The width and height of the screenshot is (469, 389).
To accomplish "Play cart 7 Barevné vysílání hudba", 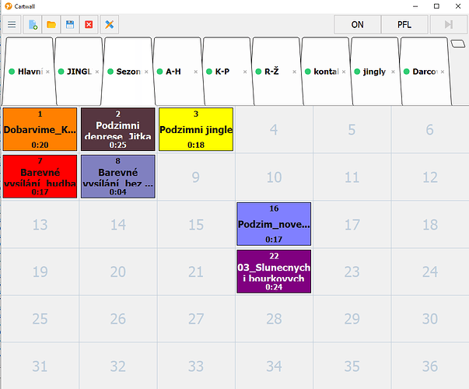I will point(40,177).
